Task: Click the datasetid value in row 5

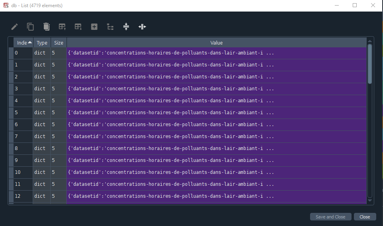Action: (216, 113)
